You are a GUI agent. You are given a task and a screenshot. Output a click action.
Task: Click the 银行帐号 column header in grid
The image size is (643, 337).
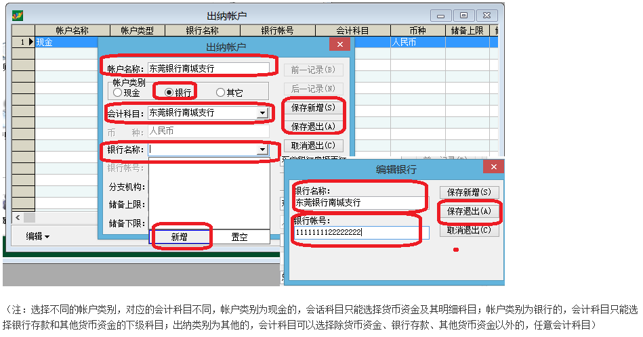click(x=278, y=30)
